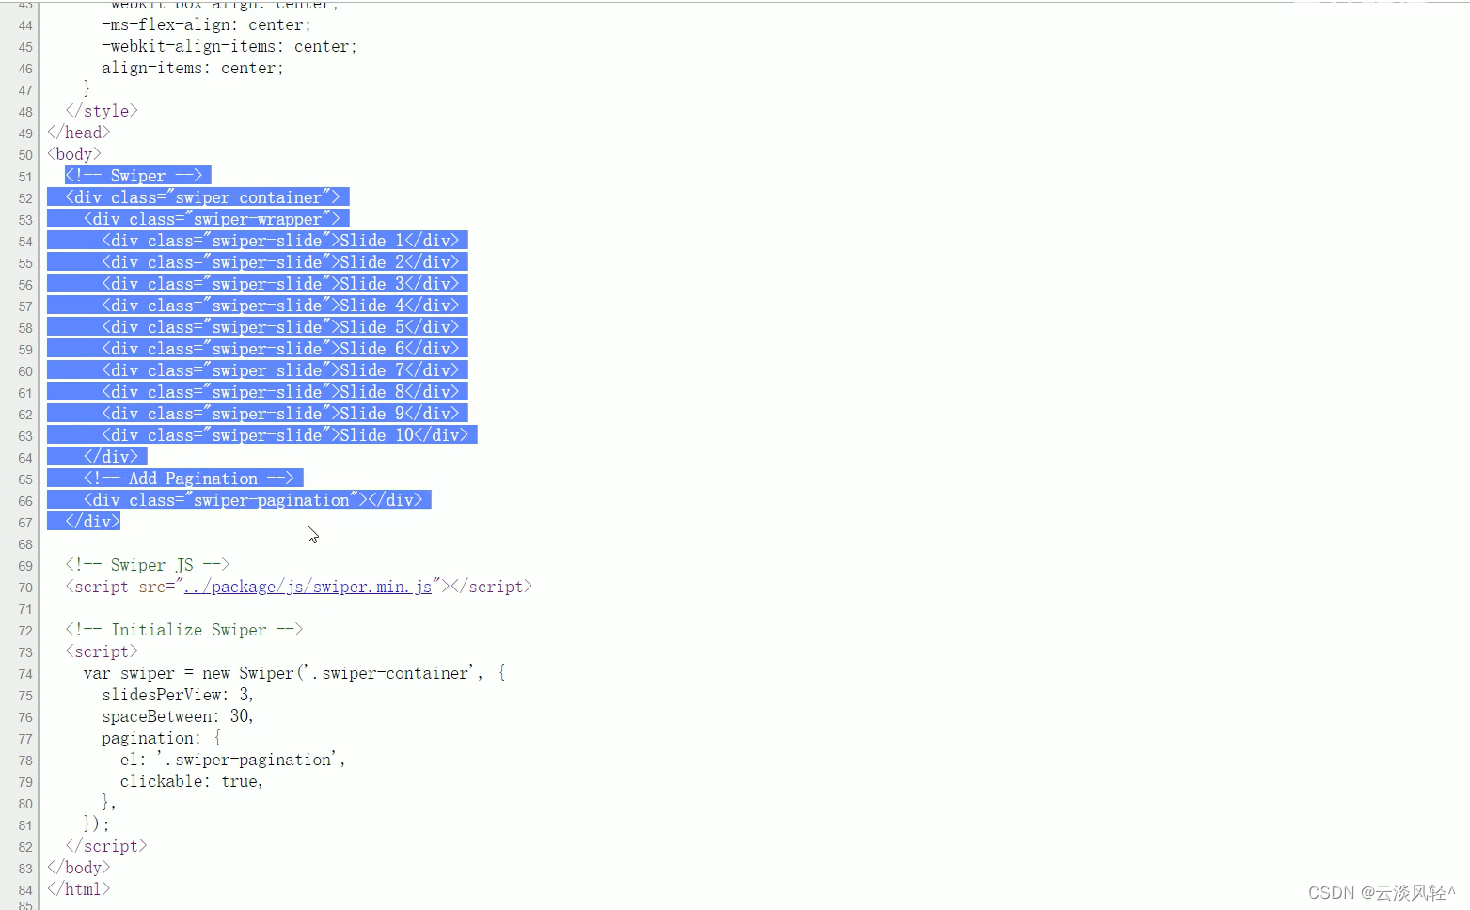Click the "align-items: center;" line
1470x910 pixels.
click(x=193, y=68)
